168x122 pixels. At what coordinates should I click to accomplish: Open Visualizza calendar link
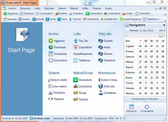pos(58,54)
